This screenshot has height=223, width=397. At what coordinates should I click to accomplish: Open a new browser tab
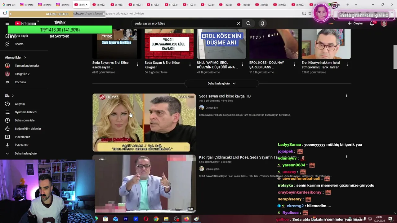tap(348, 5)
